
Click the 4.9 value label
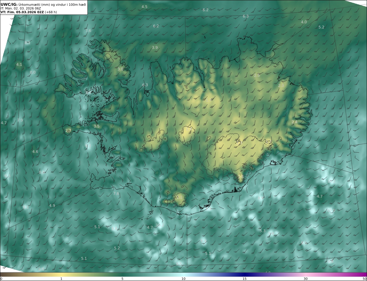coord(52,205)
